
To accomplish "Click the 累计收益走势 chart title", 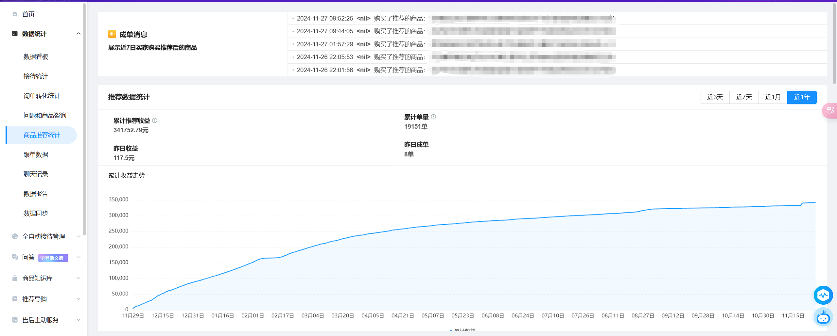I will pos(127,176).
